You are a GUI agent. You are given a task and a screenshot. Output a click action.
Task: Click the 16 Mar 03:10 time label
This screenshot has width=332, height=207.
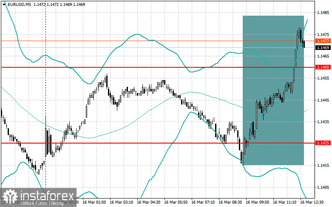[x=121, y=202]
